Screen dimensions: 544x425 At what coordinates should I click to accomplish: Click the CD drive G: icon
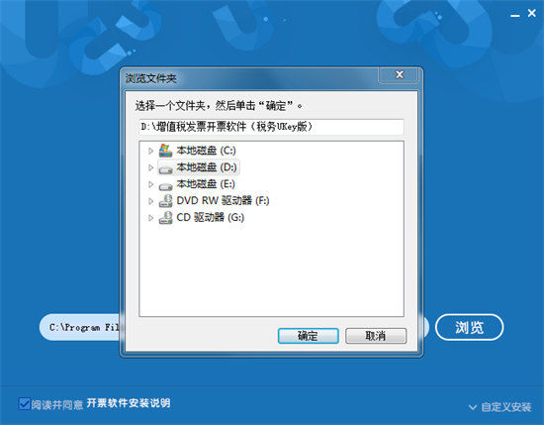pyautogui.click(x=165, y=218)
